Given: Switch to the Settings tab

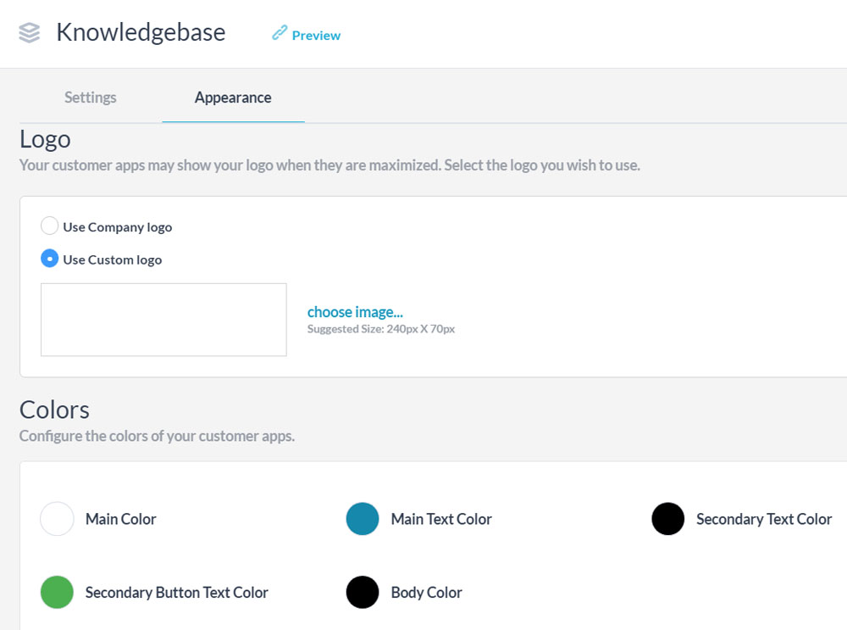Looking at the screenshot, I should pyautogui.click(x=91, y=98).
